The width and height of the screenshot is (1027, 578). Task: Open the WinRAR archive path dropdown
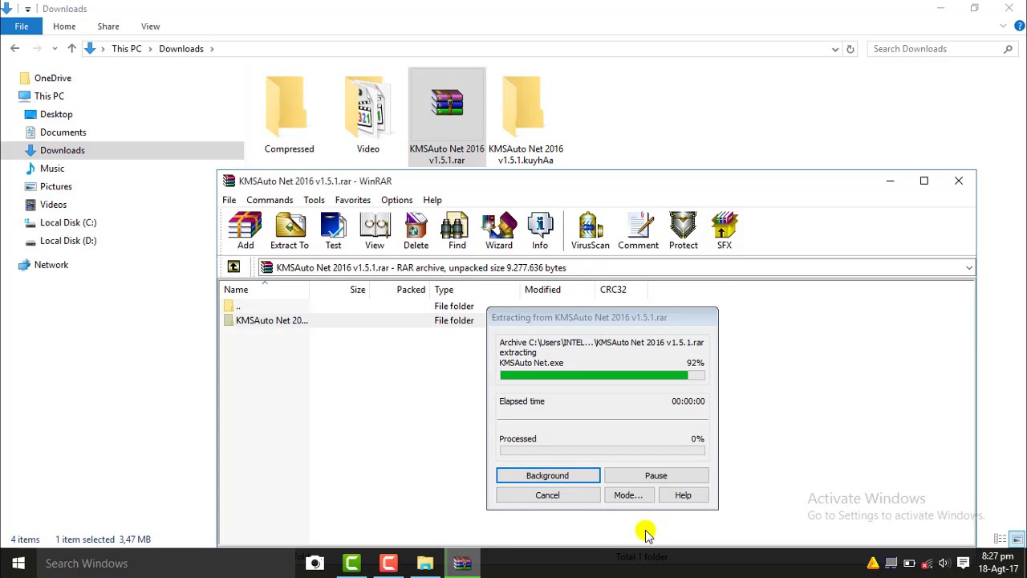point(968,267)
